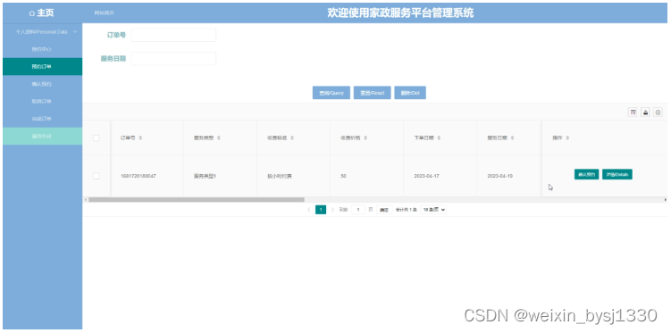Image resolution: width=671 pixels, height=333 pixels.
Task: Sort by 操作 column arrows
Action: pyautogui.click(x=568, y=138)
